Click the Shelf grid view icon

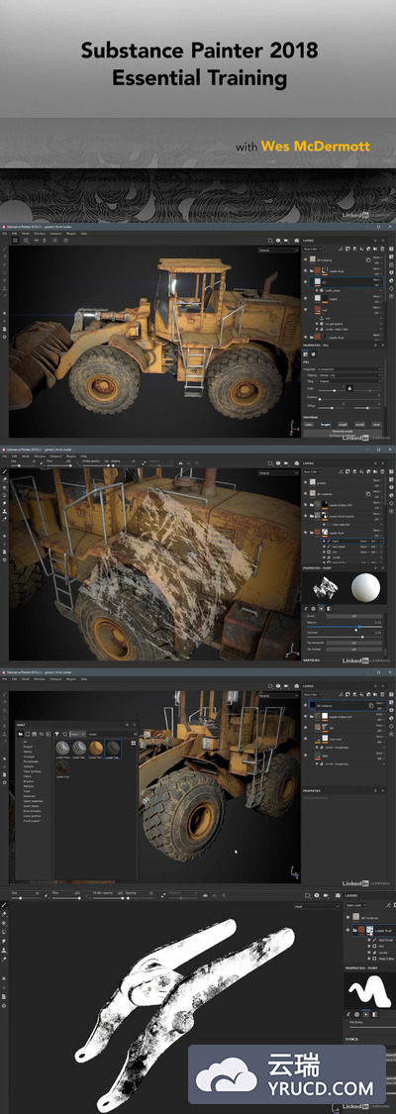click(133, 743)
